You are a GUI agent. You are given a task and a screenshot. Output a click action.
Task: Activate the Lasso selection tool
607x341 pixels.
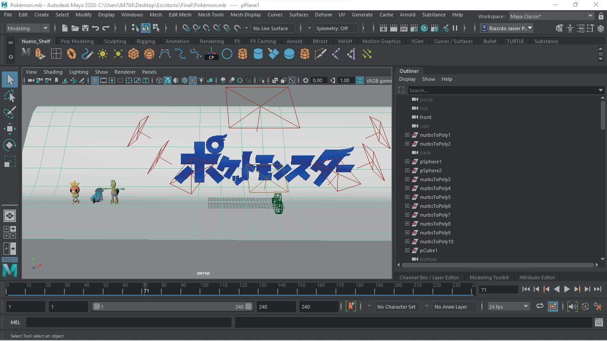pyautogui.click(x=10, y=96)
